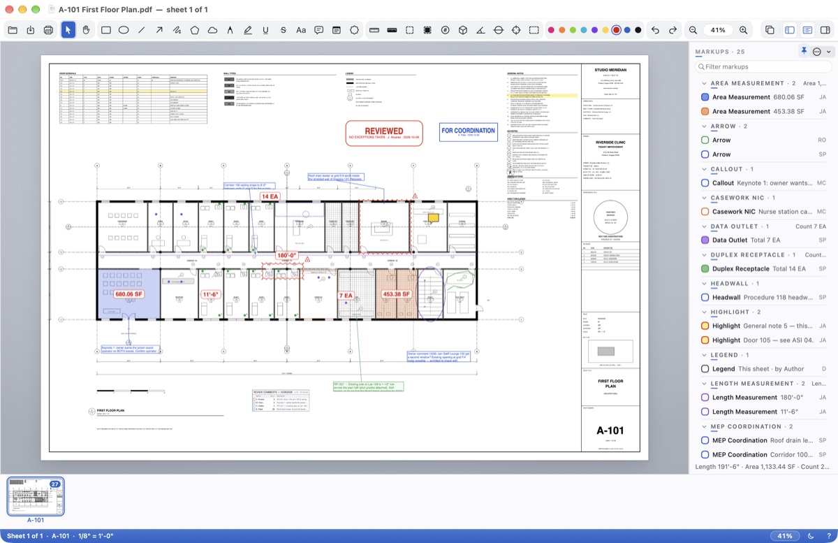Pick the purple color swatch
Screen dimensions: 838x543
click(594, 30)
